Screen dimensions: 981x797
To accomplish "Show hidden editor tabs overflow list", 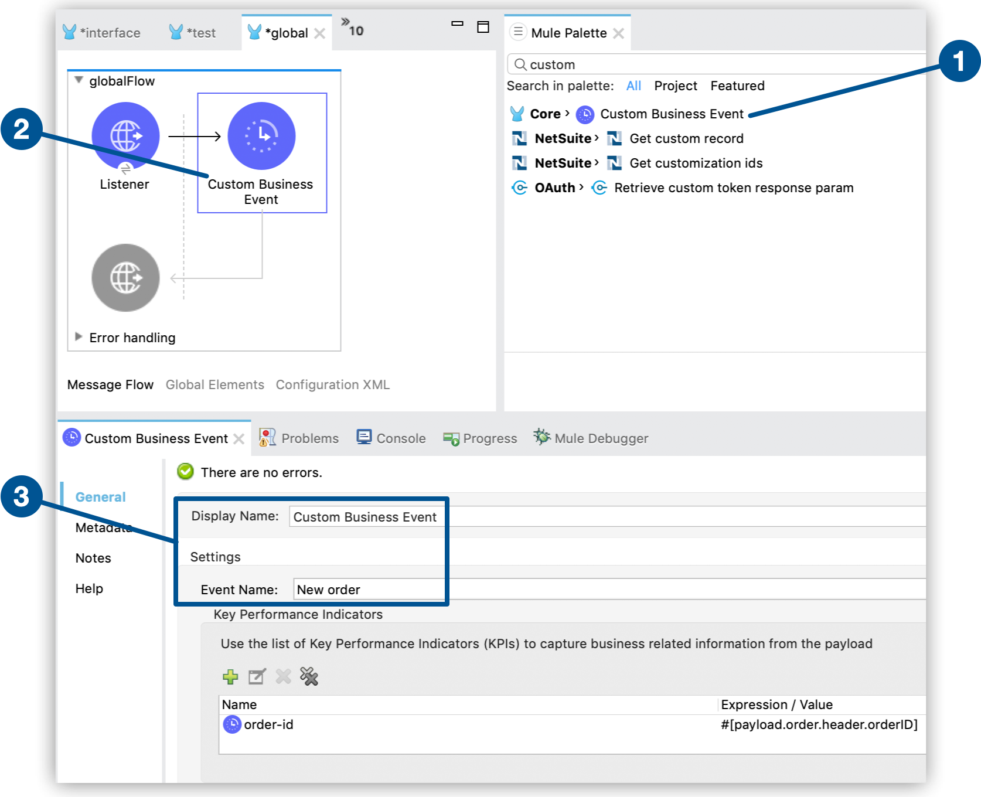I will pyautogui.click(x=352, y=28).
